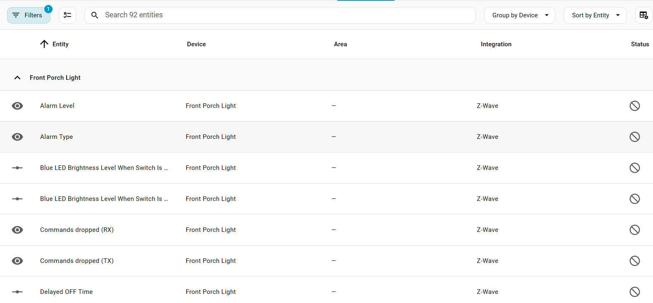Click the disabled status icon for Alarm Level
The width and height of the screenshot is (653, 303).
[634, 106]
